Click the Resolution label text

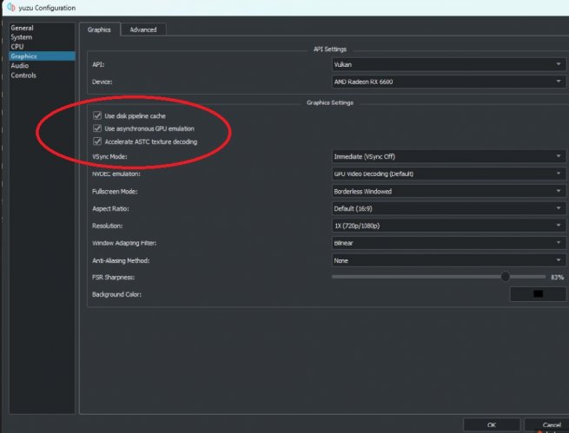coord(107,226)
